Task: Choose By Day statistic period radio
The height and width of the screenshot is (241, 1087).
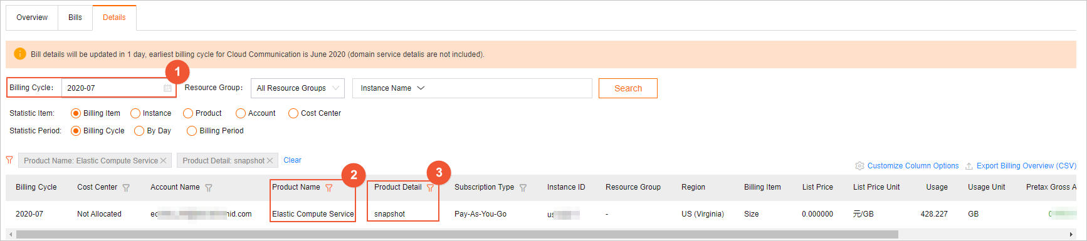Action: (139, 131)
